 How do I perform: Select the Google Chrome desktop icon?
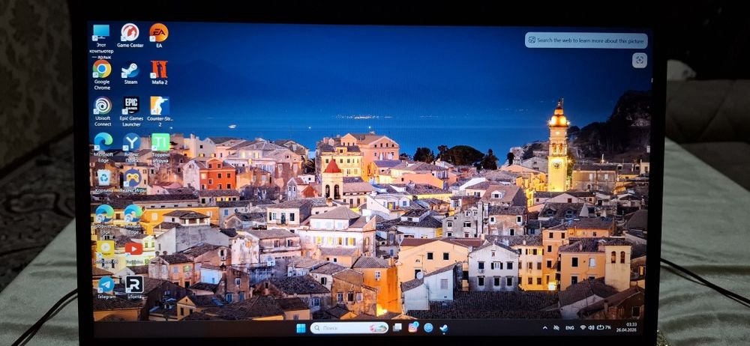pyautogui.click(x=102, y=75)
